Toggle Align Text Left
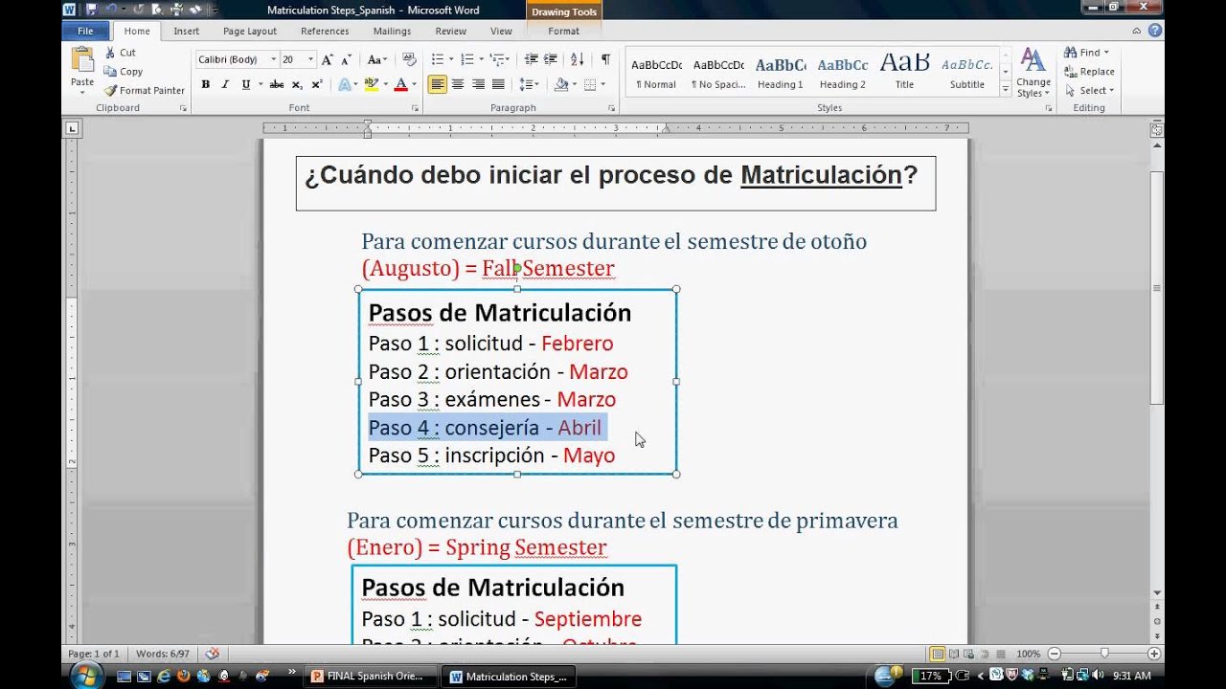1226x689 pixels. click(x=437, y=84)
